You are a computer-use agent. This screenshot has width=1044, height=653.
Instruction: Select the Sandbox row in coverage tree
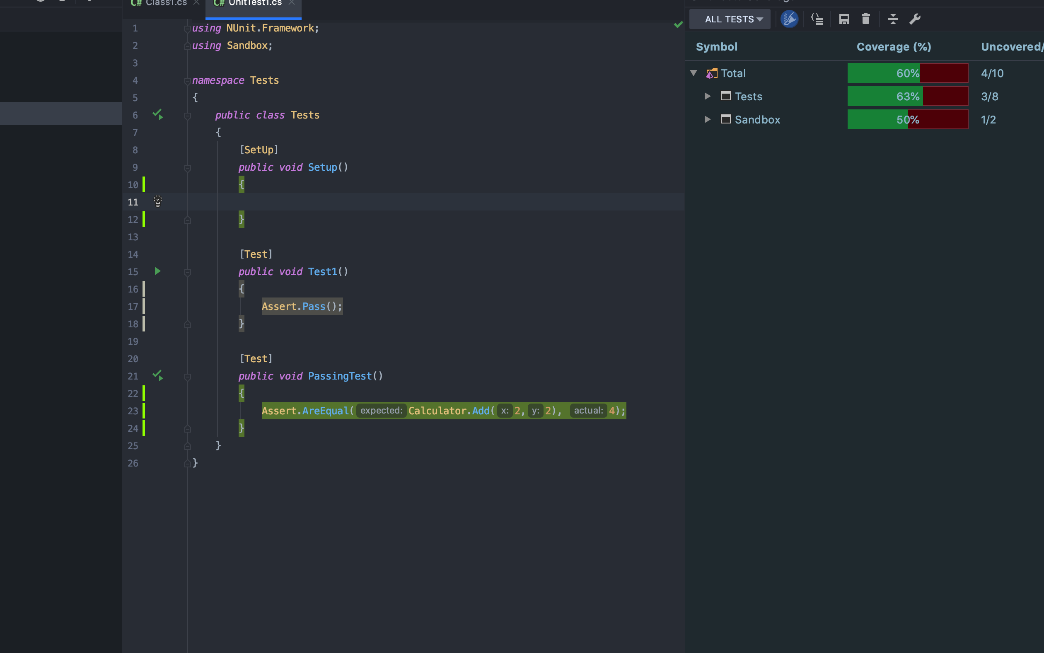pyautogui.click(x=865, y=120)
